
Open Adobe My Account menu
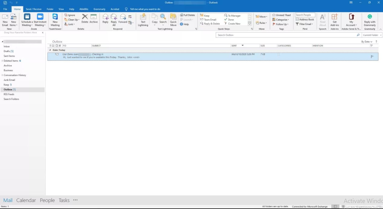point(351,20)
